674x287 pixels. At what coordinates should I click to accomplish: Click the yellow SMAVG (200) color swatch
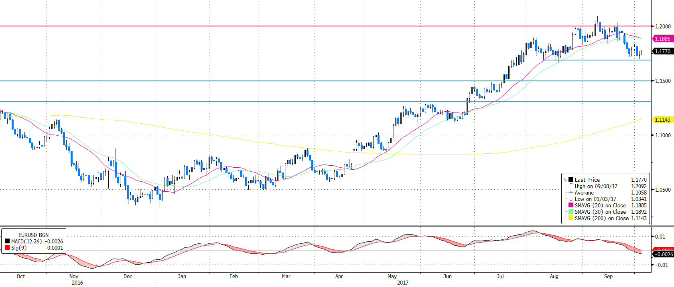[x=571, y=218]
